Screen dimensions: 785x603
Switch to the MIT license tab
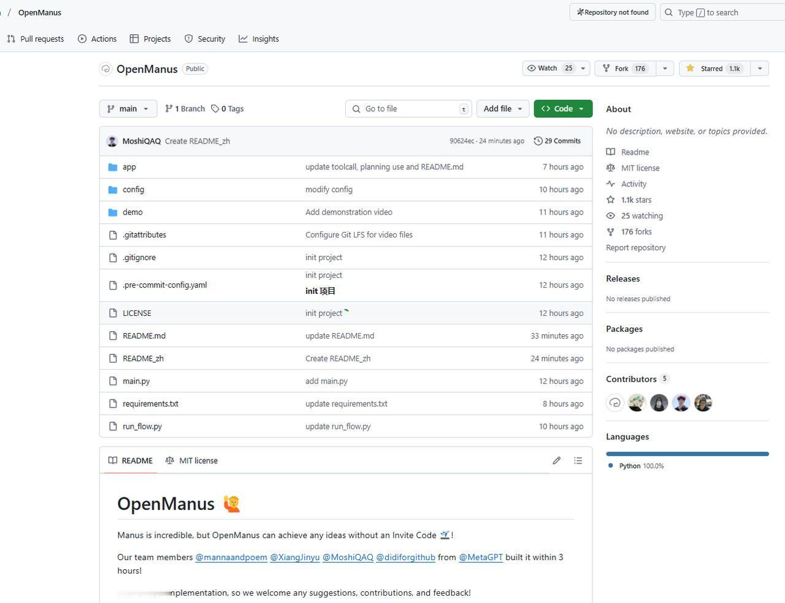(x=191, y=461)
